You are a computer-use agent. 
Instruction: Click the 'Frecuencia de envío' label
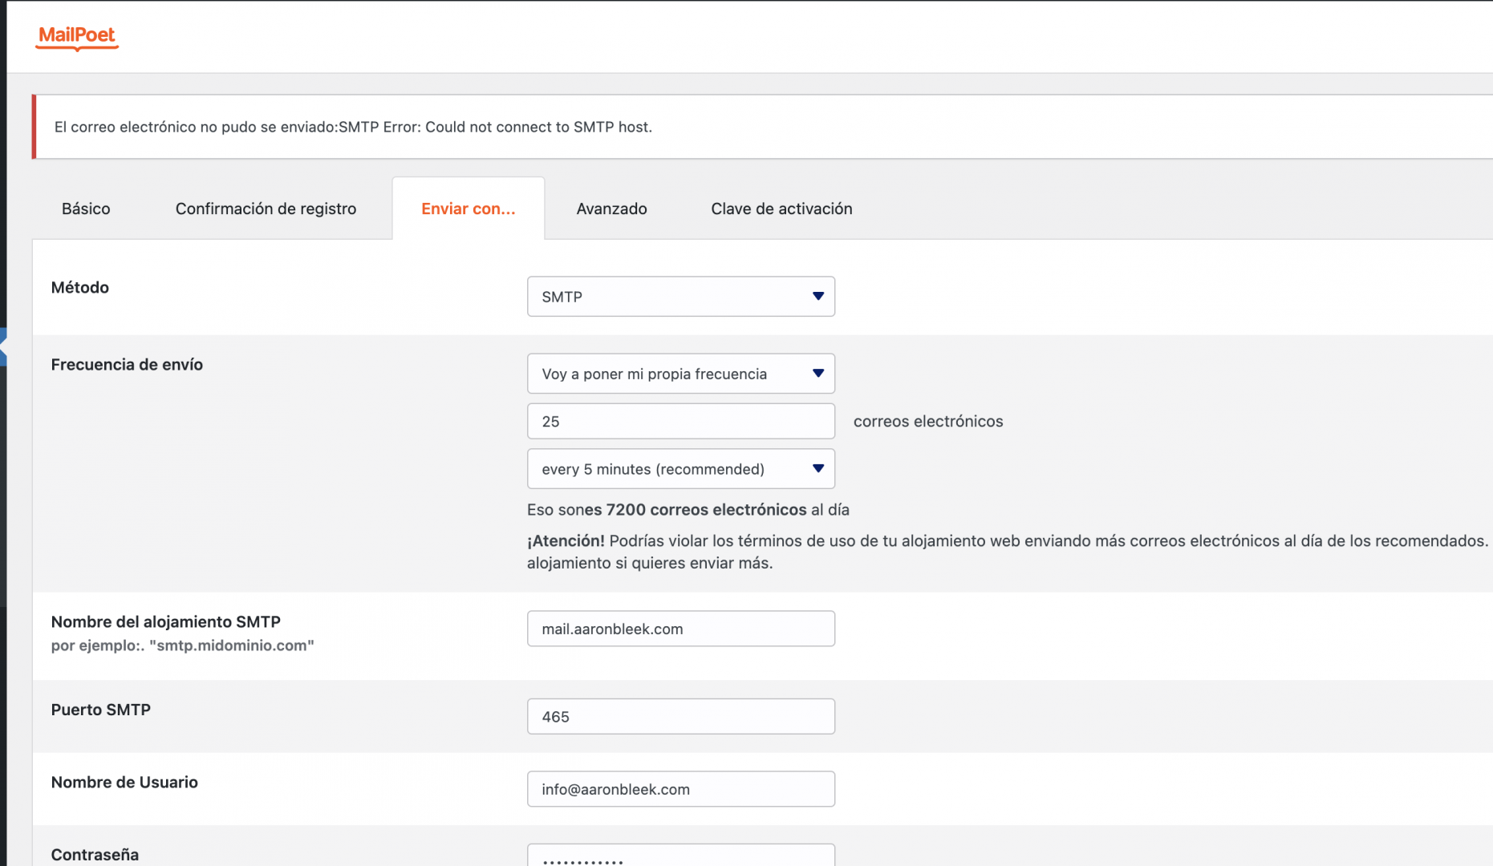tap(127, 365)
